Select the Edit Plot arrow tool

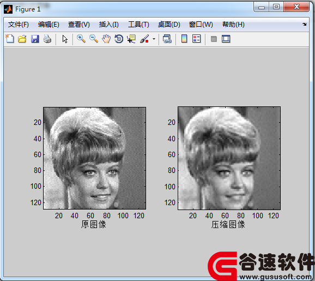coord(65,39)
